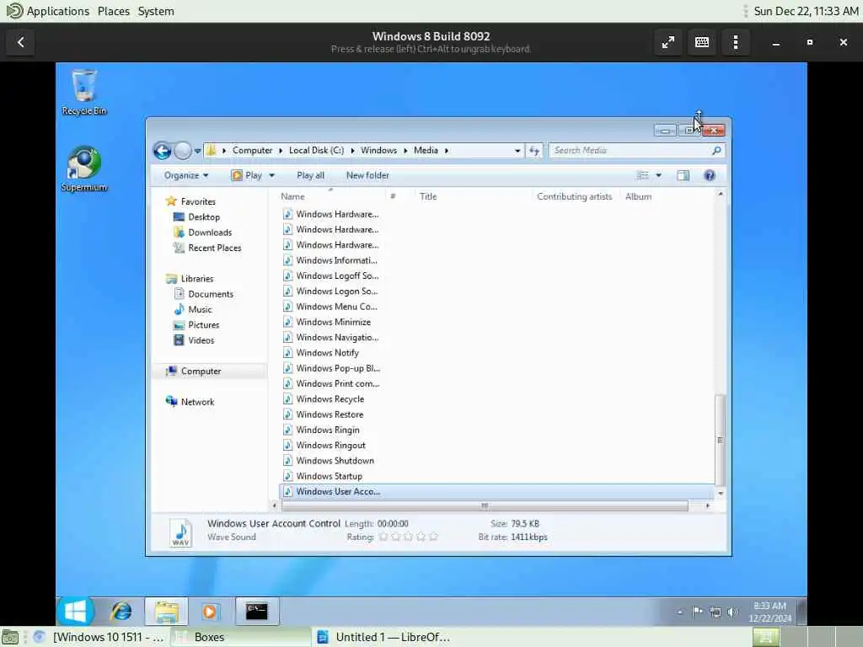
Task: Select the Windows Notify sound file
Action: coord(328,353)
